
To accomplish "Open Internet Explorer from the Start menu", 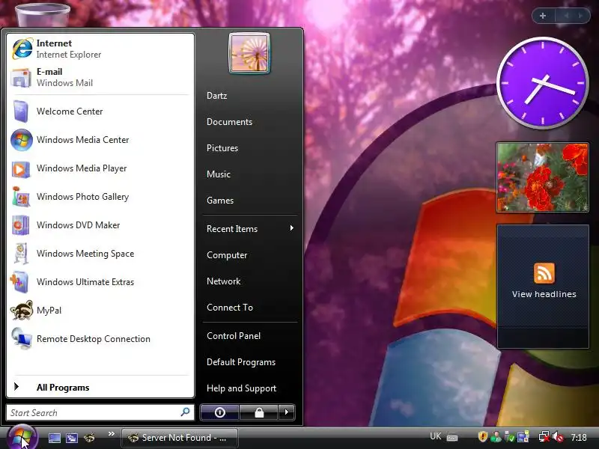I will [100, 49].
